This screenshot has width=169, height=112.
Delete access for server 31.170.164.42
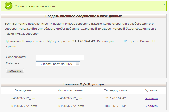pos(151,98)
